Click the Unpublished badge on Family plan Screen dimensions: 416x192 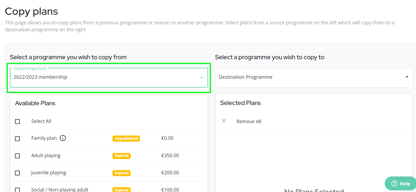click(x=126, y=138)
